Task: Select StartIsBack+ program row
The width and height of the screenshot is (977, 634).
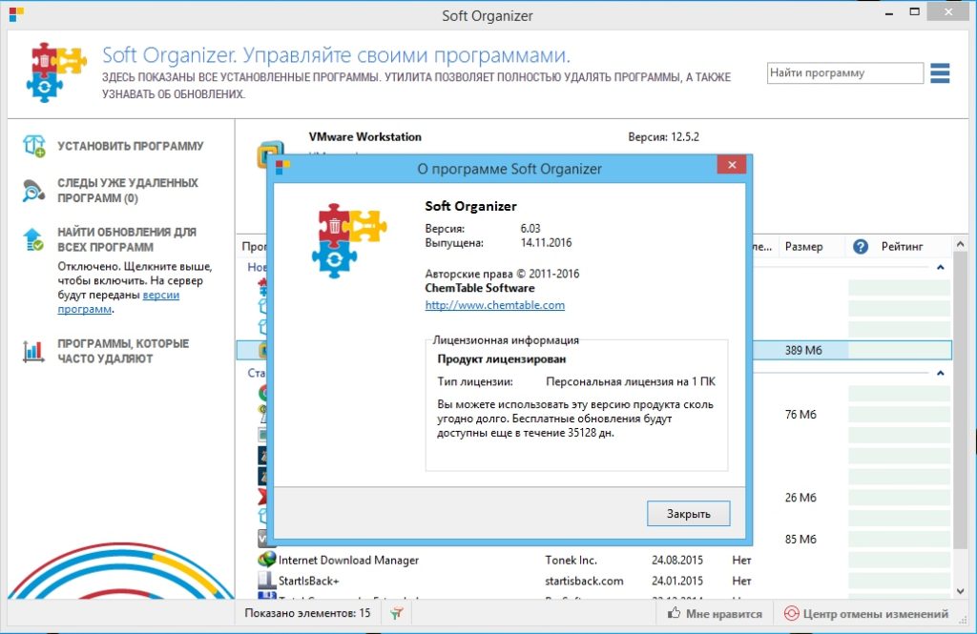Action: click(593, 581)
